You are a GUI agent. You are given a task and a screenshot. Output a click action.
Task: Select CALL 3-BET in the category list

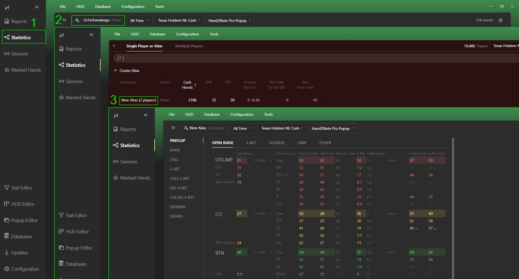pyautogui.click(x=179, y=178)
